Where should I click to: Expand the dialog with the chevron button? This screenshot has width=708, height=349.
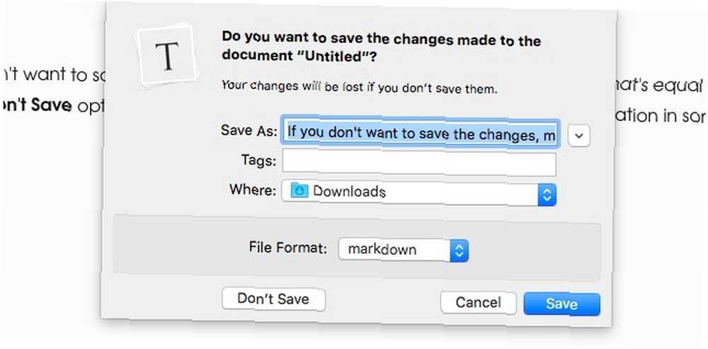pyautogui.click(x=579, y=135)
